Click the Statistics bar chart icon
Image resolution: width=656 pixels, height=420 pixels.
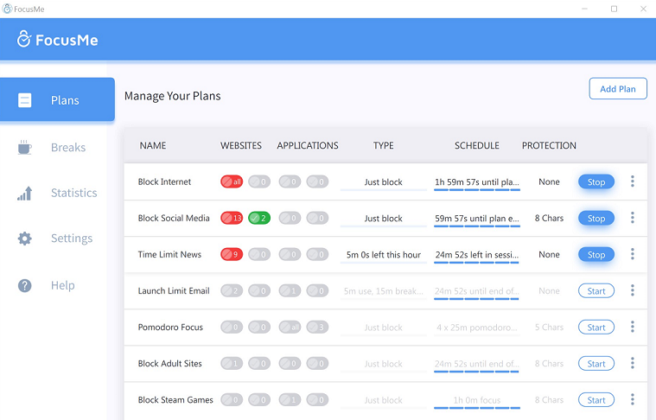25,194
